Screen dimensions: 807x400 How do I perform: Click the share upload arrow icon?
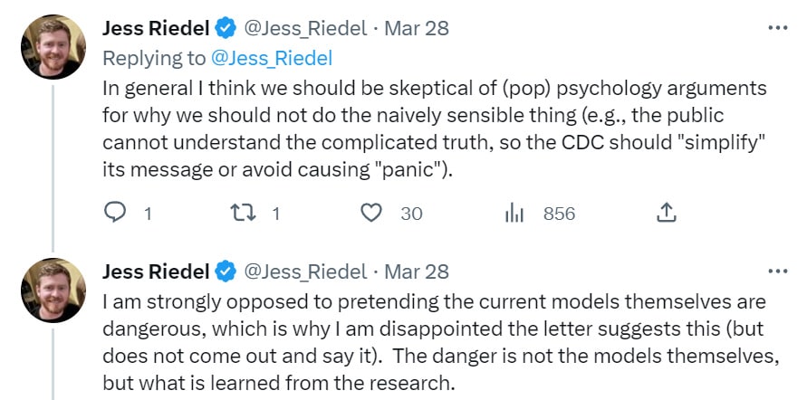tap(666, 213)
